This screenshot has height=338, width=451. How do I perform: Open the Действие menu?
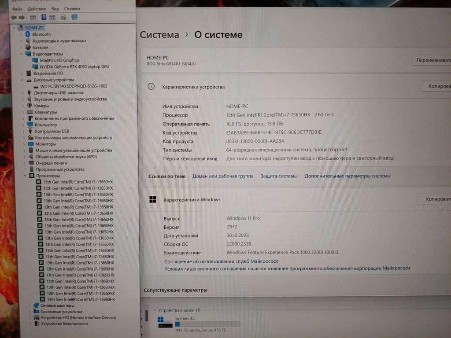pos(36,9)
